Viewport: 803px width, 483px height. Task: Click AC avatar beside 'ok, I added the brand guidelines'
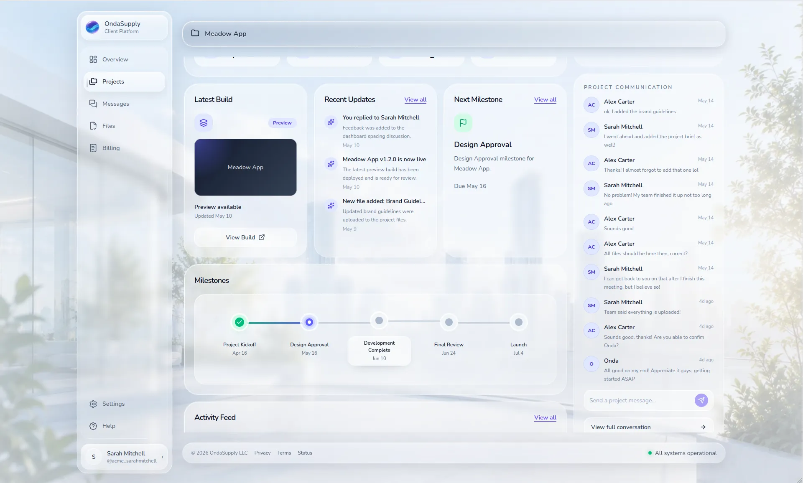tap(591, 105)
